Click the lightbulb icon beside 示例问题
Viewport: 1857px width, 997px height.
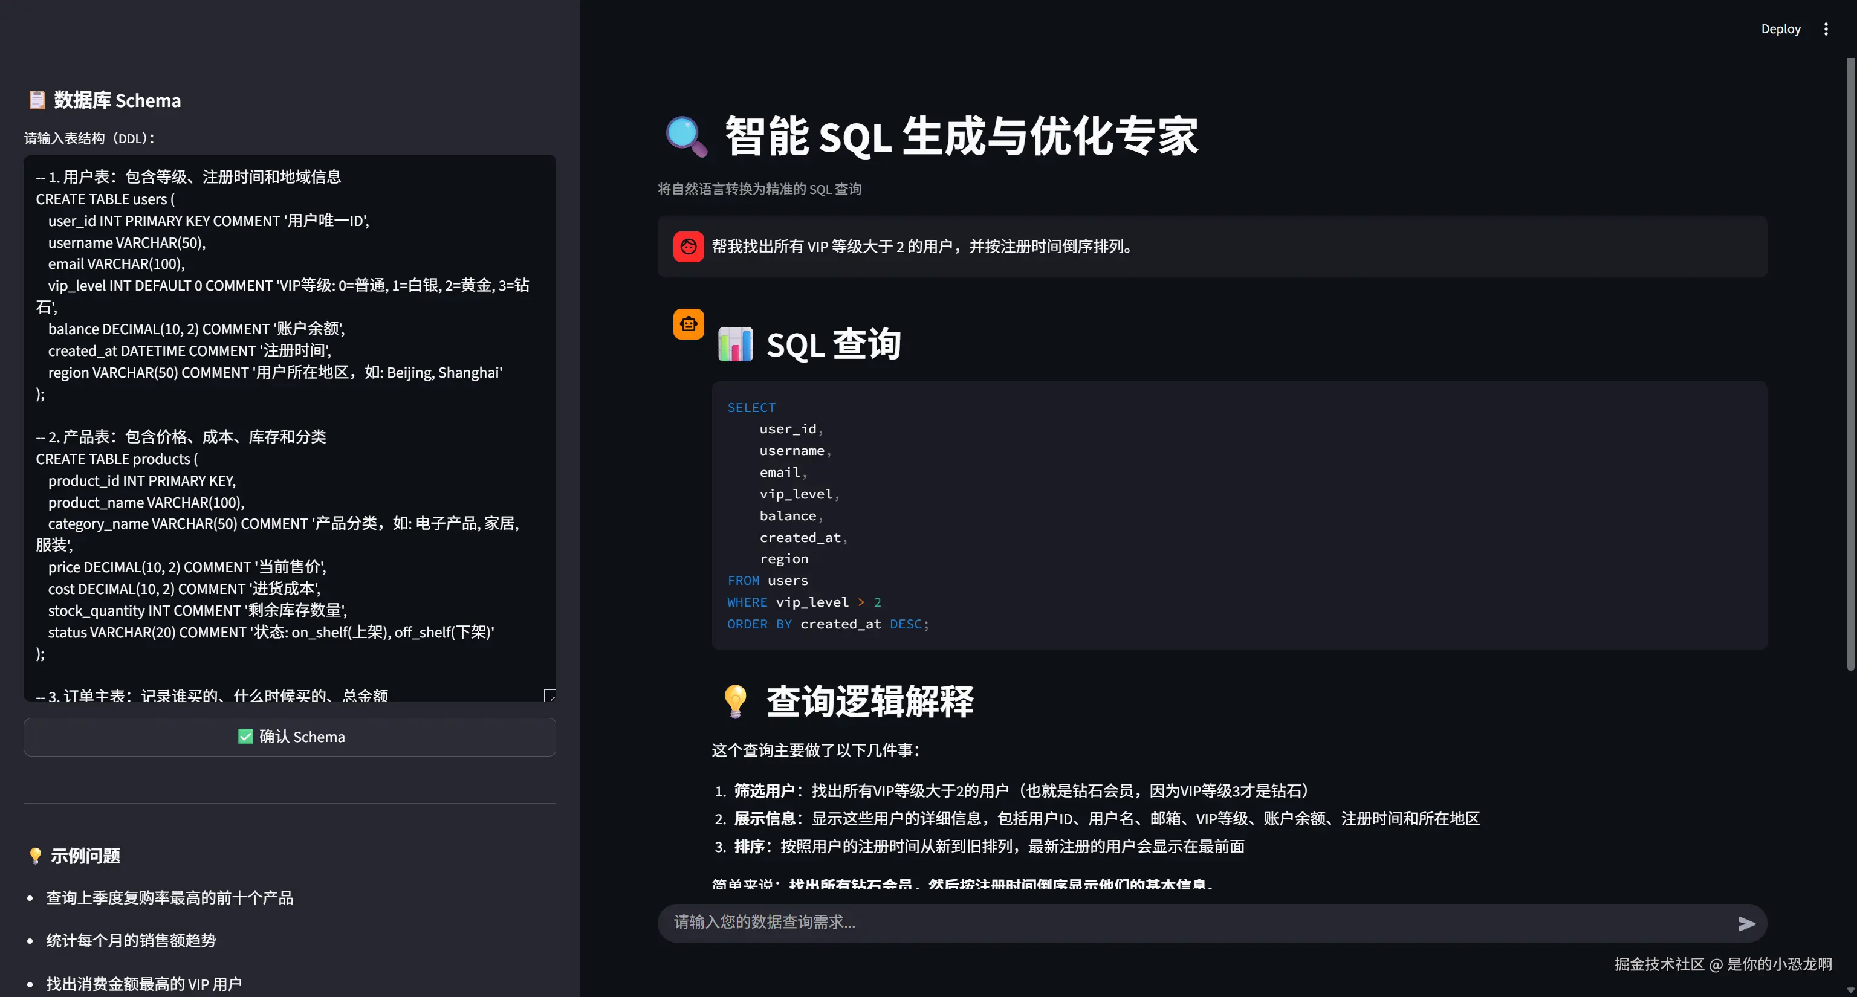pos(34,855)
